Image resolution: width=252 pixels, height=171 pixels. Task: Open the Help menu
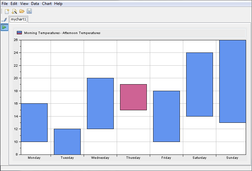[x=58, y=4]
